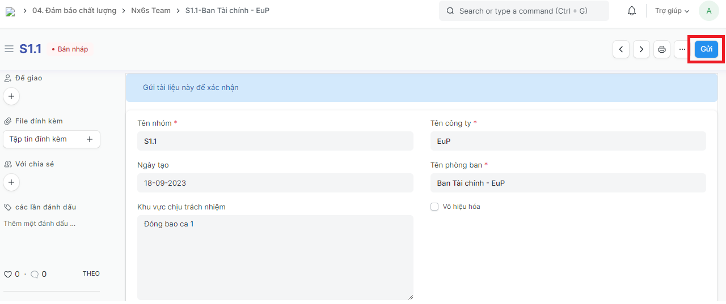Enable the Vô hiệu hóa checkbox
Viewport: 726px width, 304px height.
434,207
